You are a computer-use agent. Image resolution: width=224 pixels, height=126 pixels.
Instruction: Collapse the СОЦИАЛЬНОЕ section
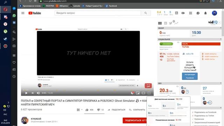(220, 39)
